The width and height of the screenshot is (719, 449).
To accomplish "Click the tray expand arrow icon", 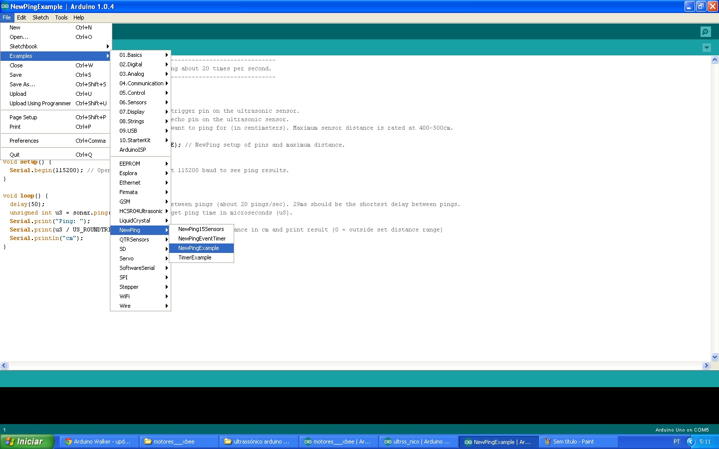I will tap(691, 442).
